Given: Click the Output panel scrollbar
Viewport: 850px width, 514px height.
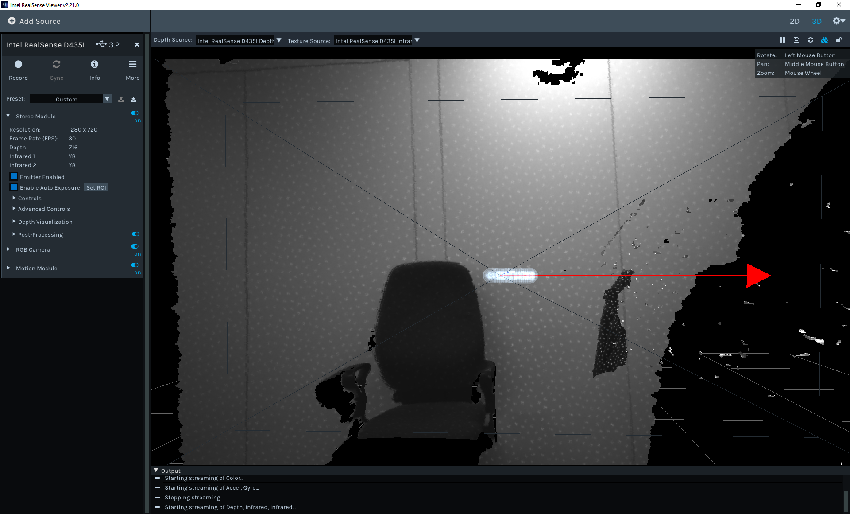Looking at the screenshot, I should coord(846,502).
